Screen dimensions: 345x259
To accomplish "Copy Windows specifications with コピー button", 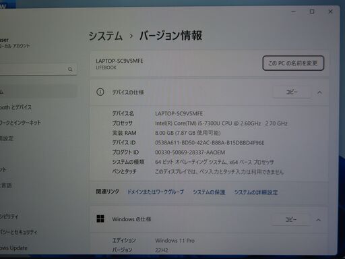I will [291, 219].
